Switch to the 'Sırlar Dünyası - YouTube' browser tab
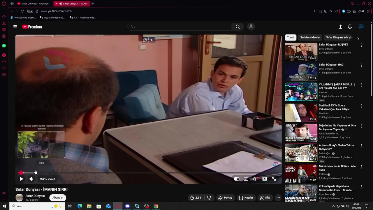373x210 pixels. pyautogui.click(x=33, y=3)
